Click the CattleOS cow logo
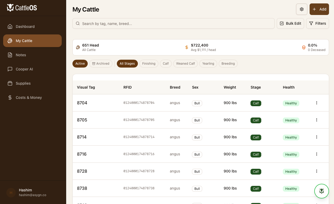This screenshot has height=204, width=334. 10,8
